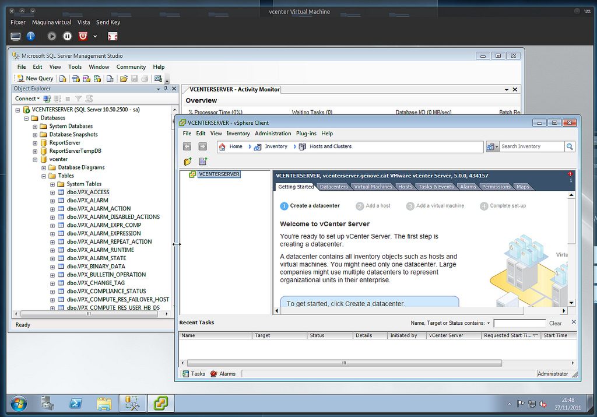
Task: Open the shutdown options dropdown arrow
Action: (95, 36)
